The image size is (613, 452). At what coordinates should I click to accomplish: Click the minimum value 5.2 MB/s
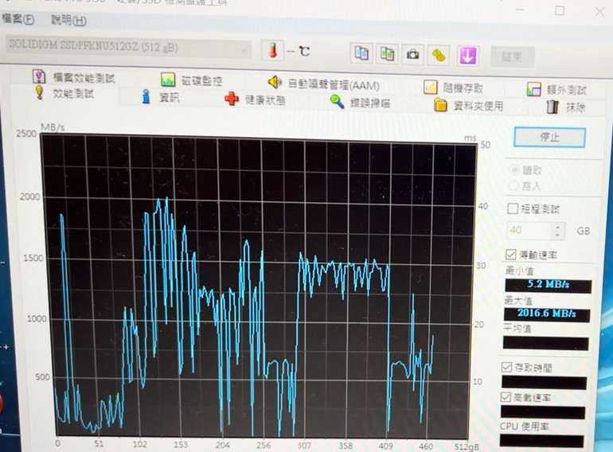pyautogui.click(x=548, y=285)
